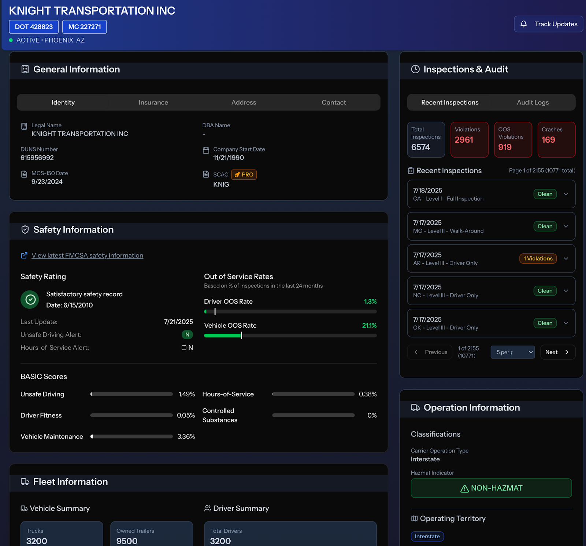Screen dimensions: 586x546
Task: Click the DOT 428823 badge
Action: pyautogui.click(x=34, y=27)
